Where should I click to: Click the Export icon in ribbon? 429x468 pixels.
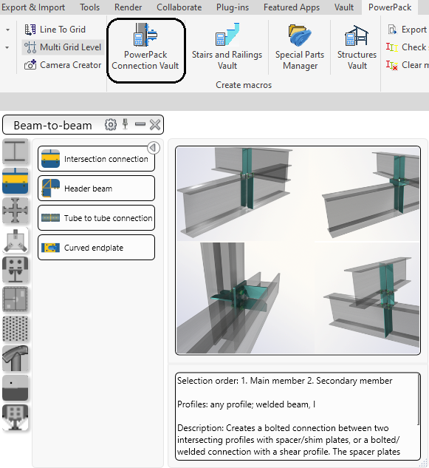[x=392, y=30]
